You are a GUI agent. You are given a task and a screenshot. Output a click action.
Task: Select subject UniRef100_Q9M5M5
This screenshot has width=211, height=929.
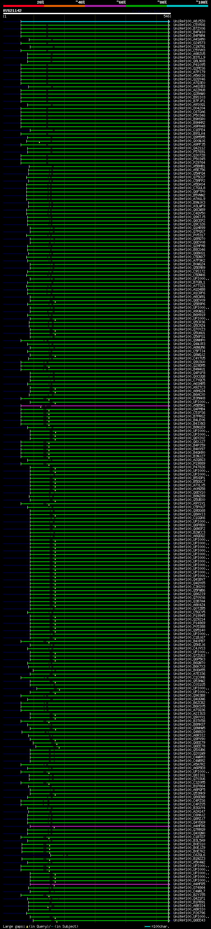(x=189, y=137)
